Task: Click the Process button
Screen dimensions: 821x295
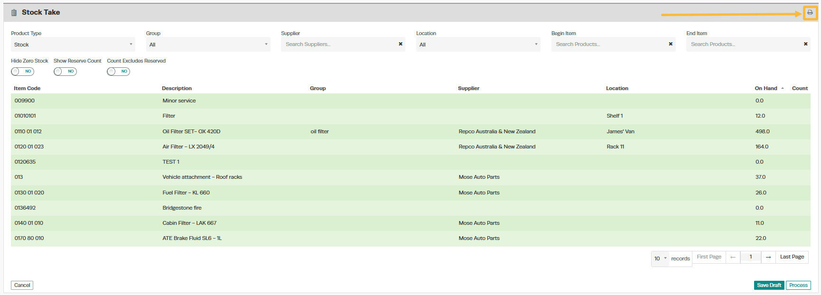Action: (x=798, y=285)
